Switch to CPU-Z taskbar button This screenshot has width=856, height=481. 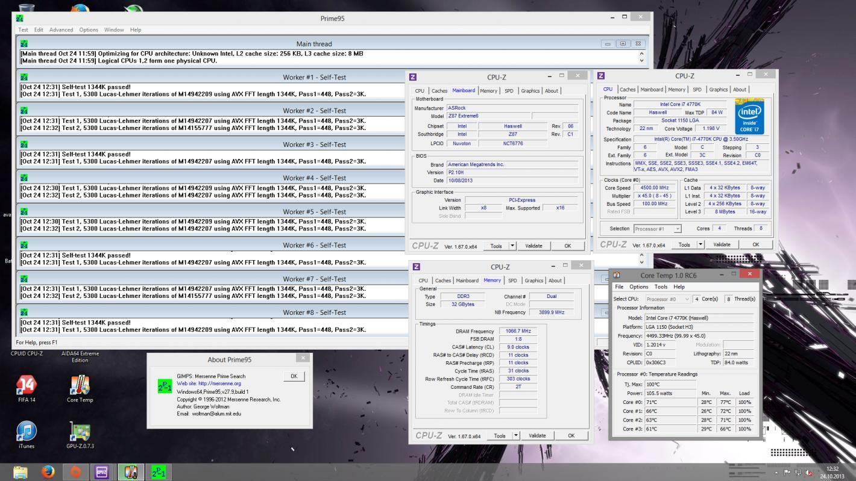102,472
